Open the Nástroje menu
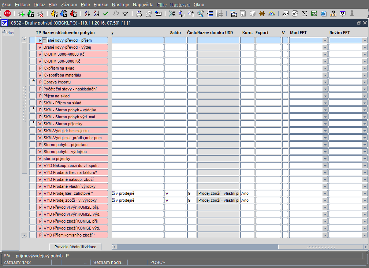 coord(120,5)
